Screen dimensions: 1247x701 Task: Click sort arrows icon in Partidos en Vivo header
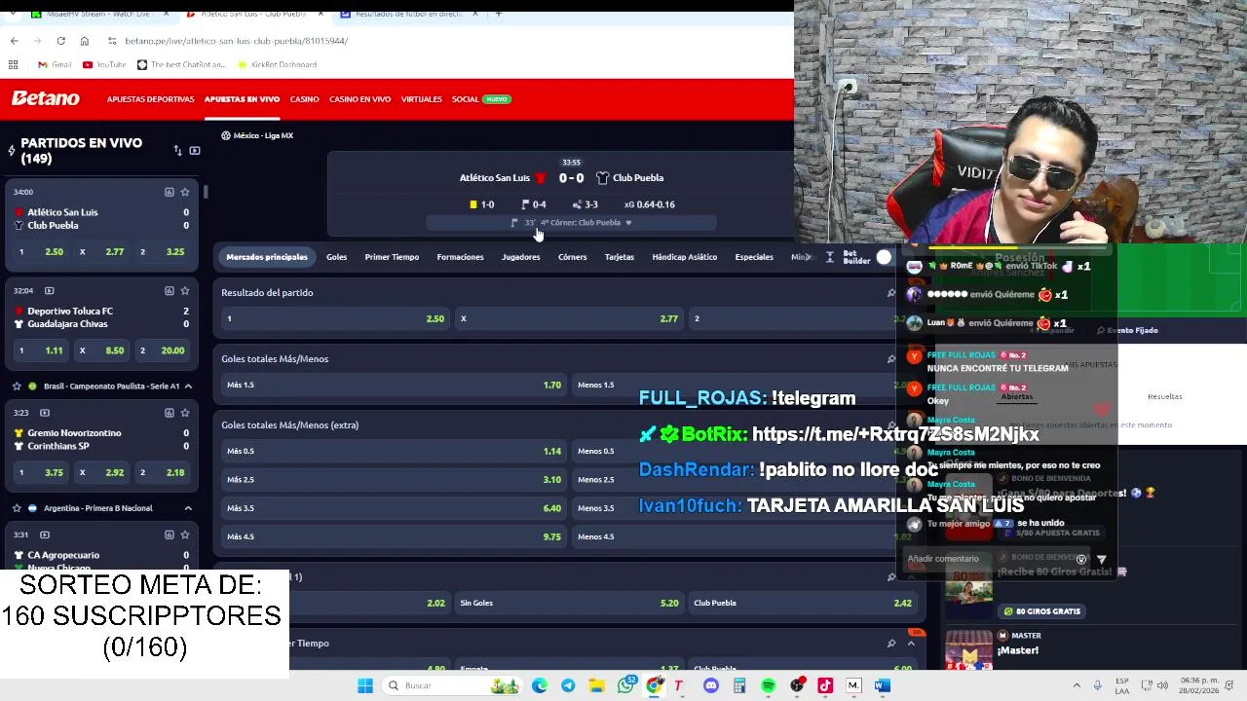pyautogui.click(x=177, y=151)
